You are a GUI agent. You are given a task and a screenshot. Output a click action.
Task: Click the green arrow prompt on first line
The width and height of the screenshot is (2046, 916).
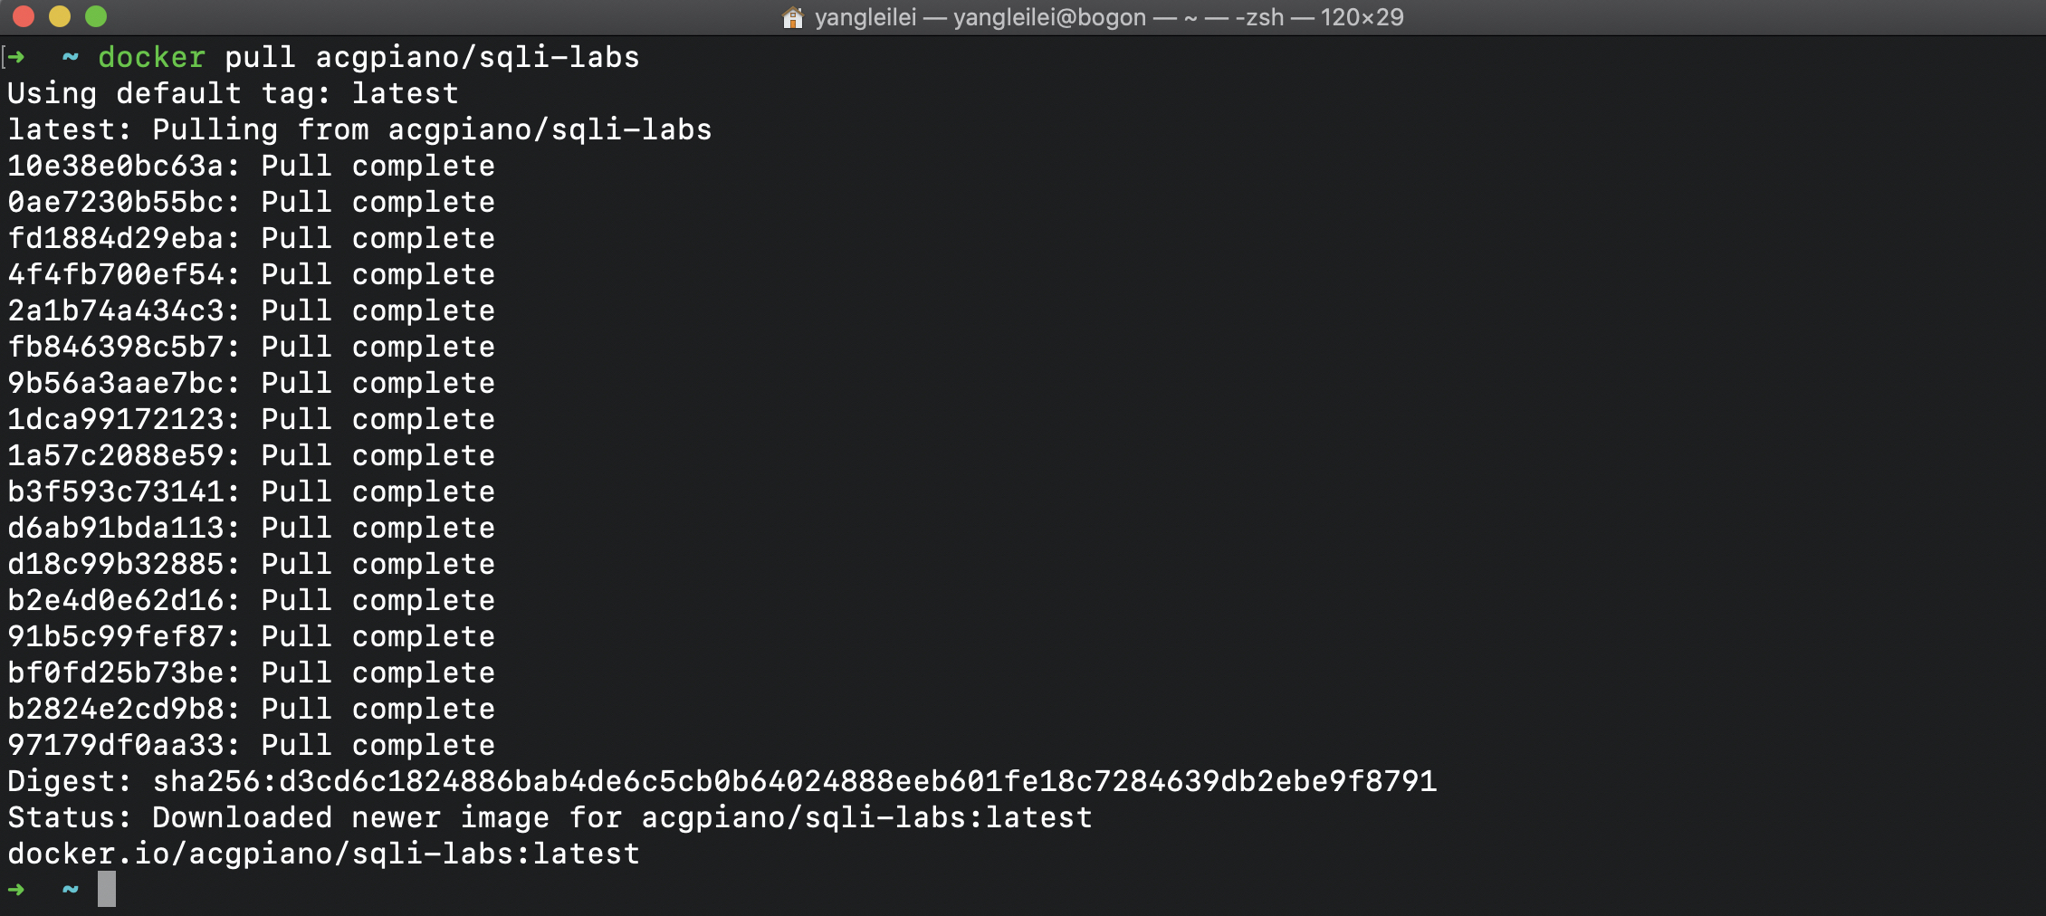coord(16,57)
